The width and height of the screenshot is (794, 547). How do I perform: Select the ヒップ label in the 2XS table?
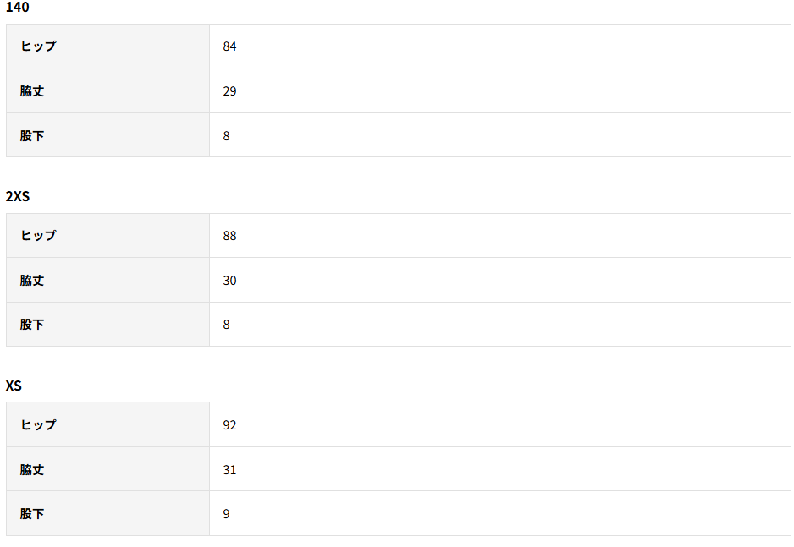click(x=38, y=236)
